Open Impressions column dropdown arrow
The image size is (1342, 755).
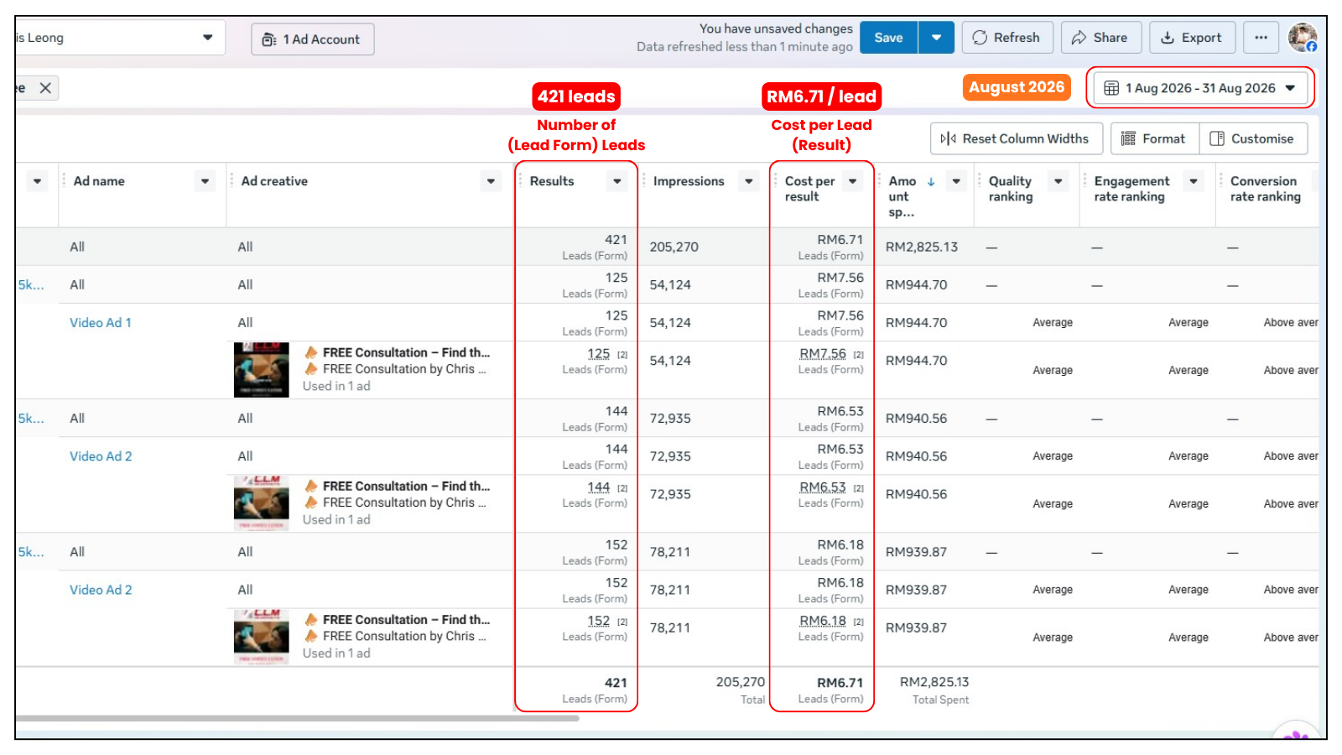point(749,181)
